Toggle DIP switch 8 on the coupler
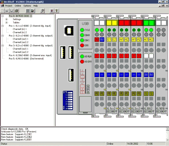Image resolution: width=169 pixels, height=146 pixels. [x=70, y=109]
